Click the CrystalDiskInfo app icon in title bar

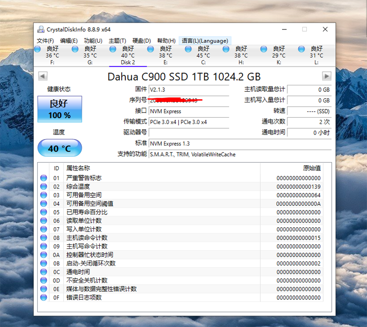tap(41, 29)
